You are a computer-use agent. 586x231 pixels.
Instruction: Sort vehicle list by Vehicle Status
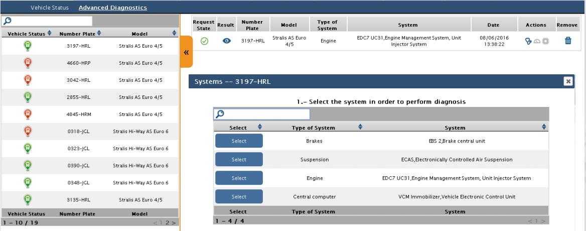tap(49, 33)
